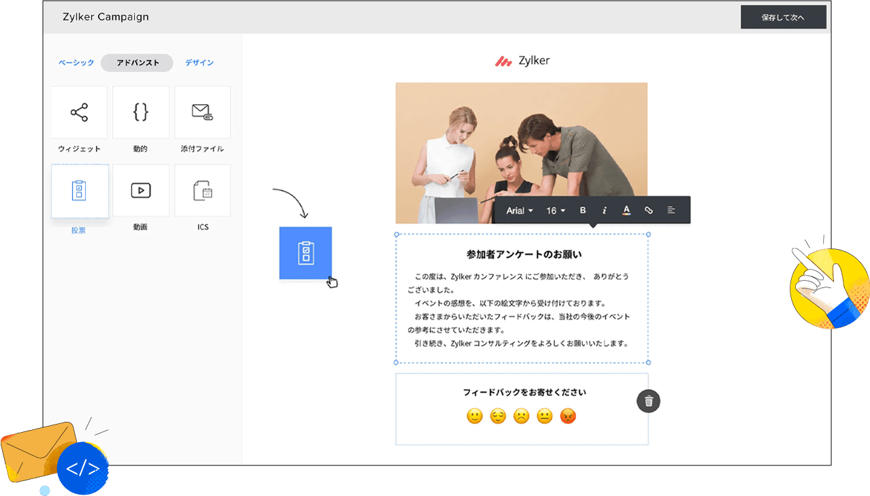Screen dimensions: 870x496
Task: Open the font size 16 dropdown
Action: coord(556,210)
